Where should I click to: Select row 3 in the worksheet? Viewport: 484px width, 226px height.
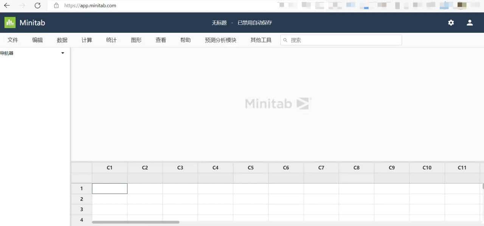click(81, 209)
